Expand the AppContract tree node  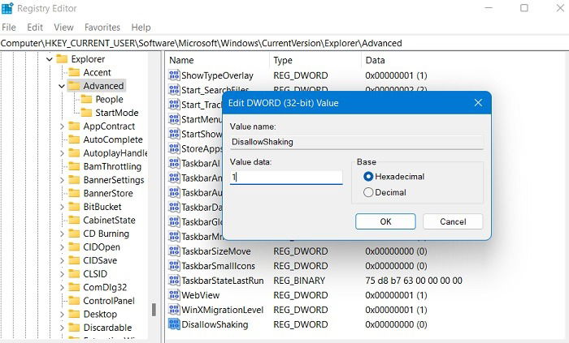click(x=62, y=126)
